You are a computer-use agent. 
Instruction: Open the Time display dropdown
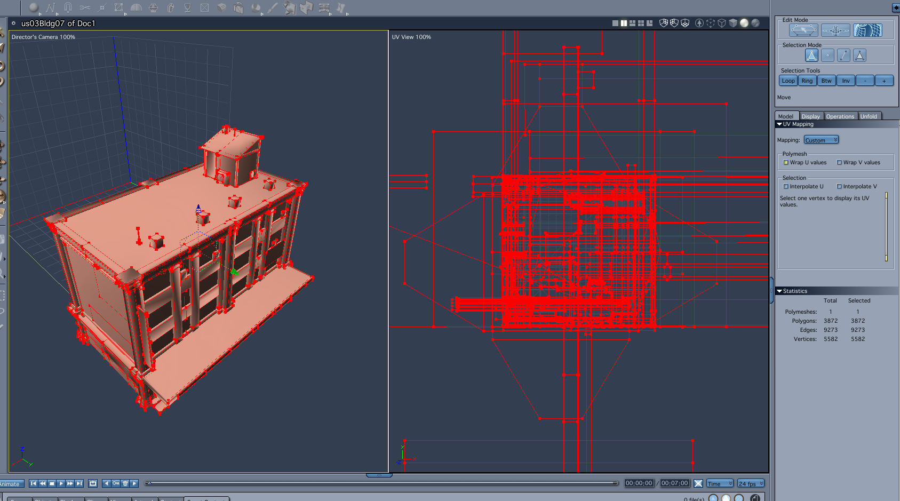tap(720, 483)
